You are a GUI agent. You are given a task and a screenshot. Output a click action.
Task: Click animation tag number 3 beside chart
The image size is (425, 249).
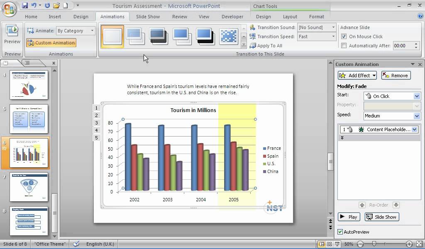pyautogui.click(x=96, y=123)
